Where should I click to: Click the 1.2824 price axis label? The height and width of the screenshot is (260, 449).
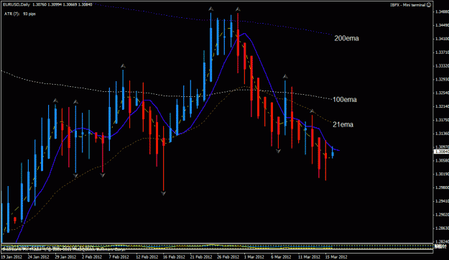[442, 241]
